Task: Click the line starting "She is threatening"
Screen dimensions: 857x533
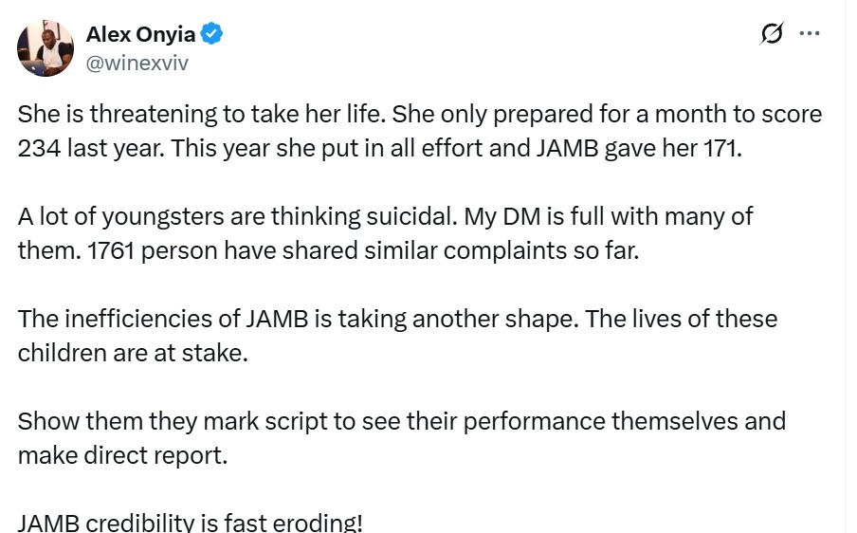Action: pos(420,114)
